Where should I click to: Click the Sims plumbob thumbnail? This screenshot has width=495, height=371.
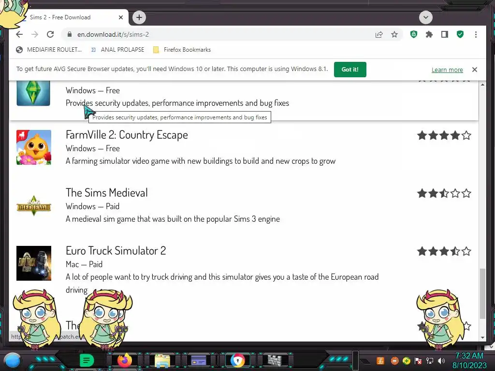click(x=33, y=93)
